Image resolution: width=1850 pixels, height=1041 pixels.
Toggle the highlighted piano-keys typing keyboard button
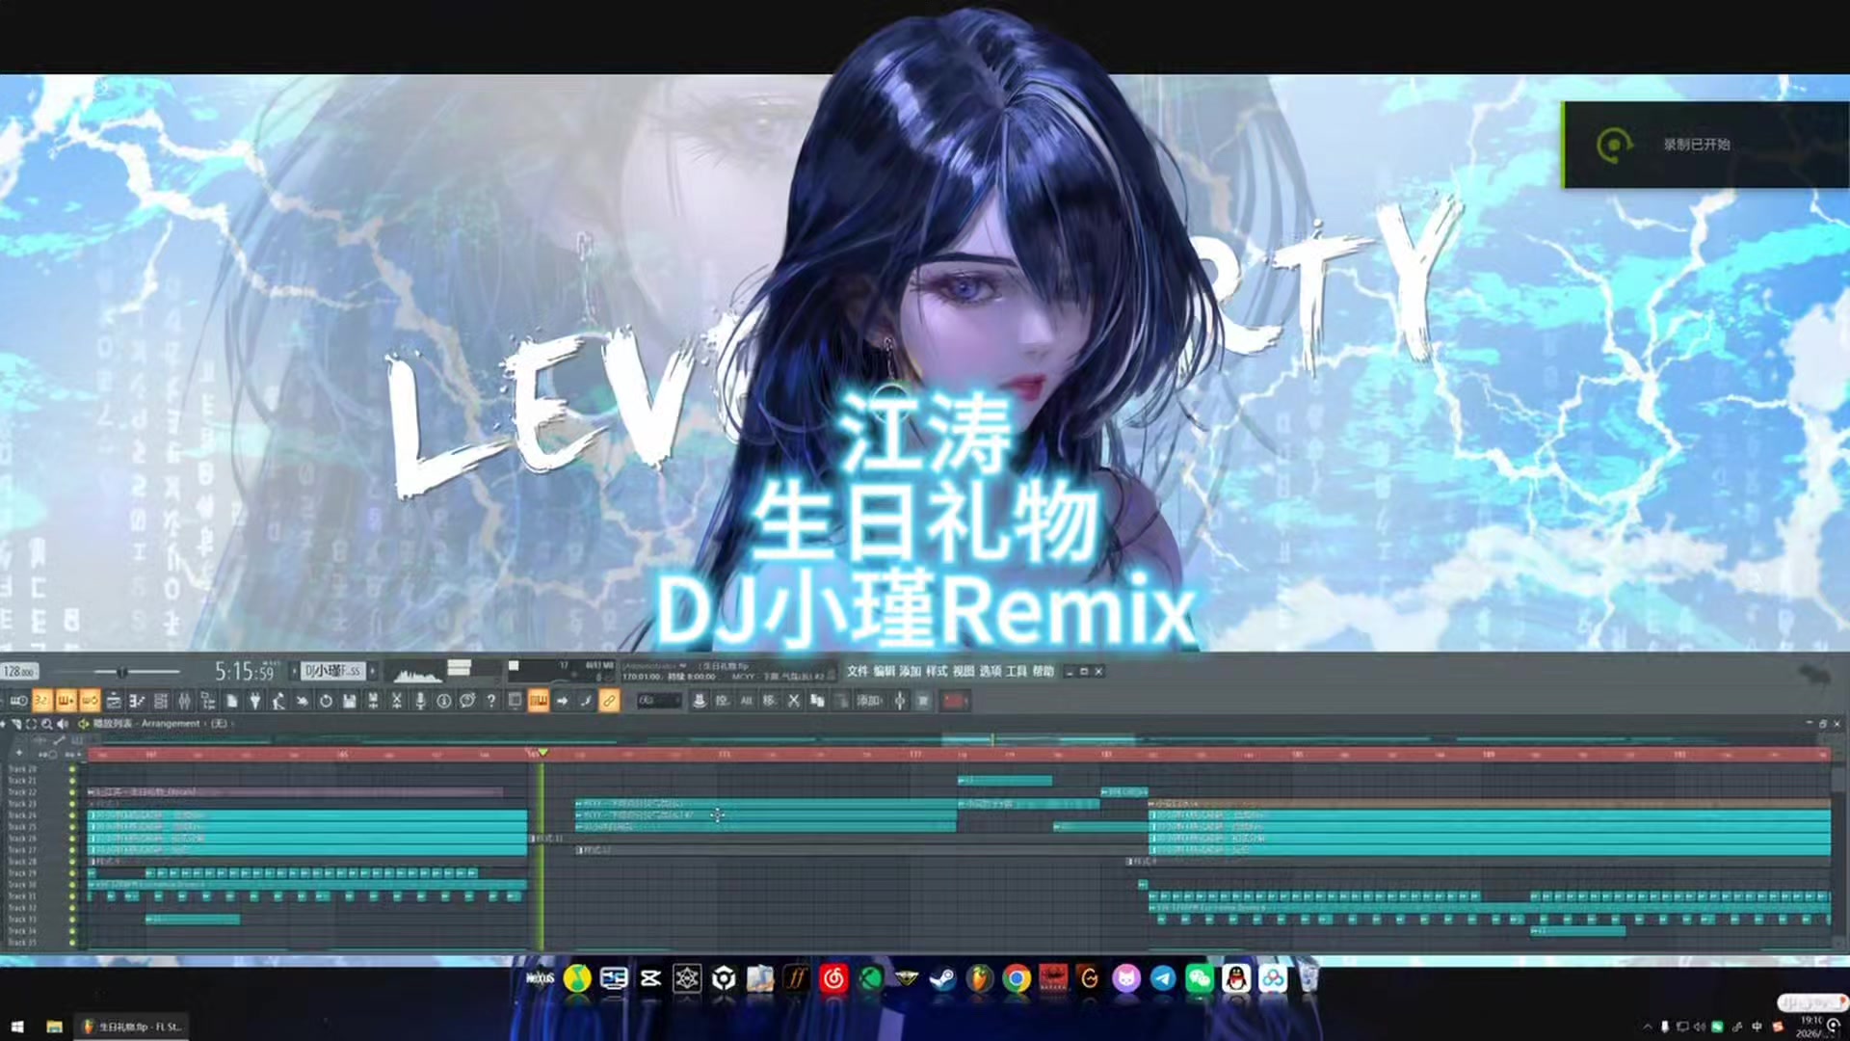pos(538,701)
